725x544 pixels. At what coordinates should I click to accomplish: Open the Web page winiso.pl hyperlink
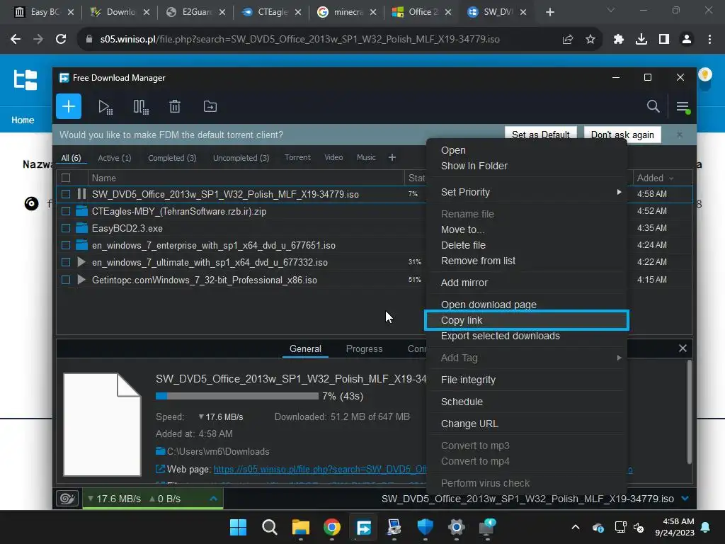point(320,469)
